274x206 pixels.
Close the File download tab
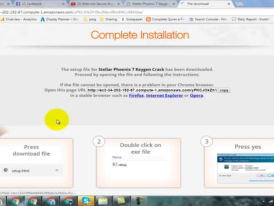229,4
